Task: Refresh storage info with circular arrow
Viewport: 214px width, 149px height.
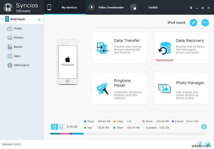Action: point(204,127)
